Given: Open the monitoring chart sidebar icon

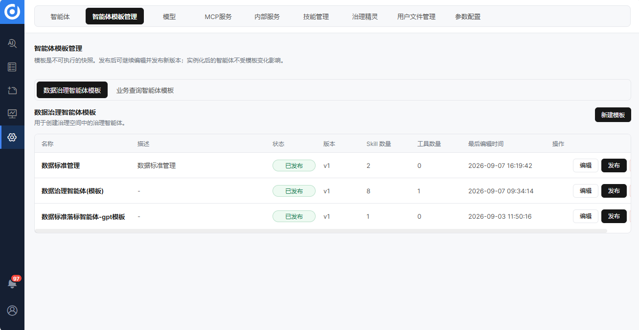Looking at the screenshot, I should click(x=12, y=114).
